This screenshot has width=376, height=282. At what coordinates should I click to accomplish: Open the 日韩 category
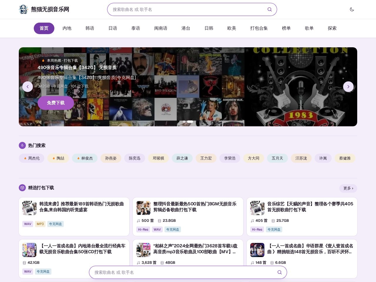click(x=209, y=28)
